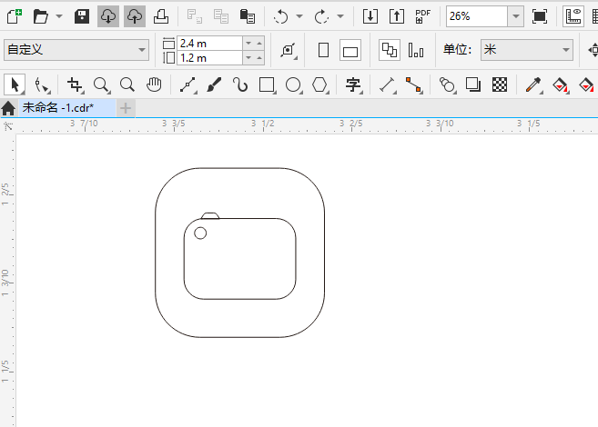The width and height of the screenshot is (598, 427).
Task: Open the 单位 米 units dropdown
Action: pos(527,50)
